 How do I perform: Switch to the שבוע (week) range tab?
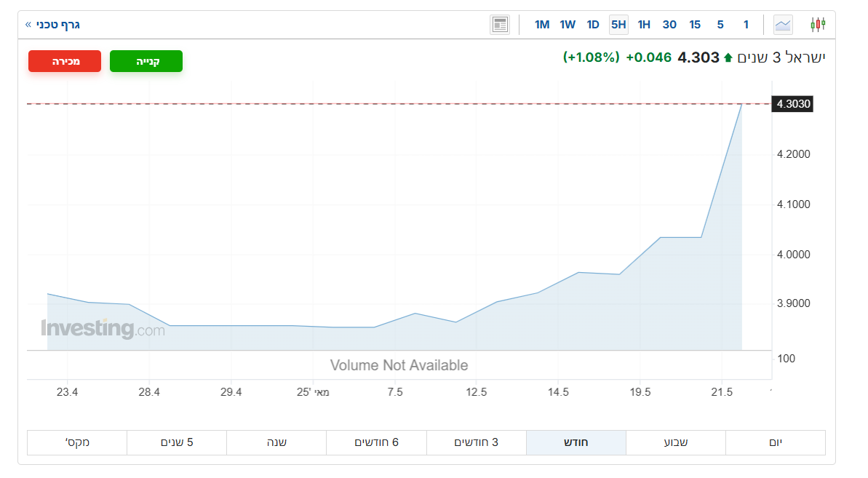pyautogui.click(x=675, y=442)
